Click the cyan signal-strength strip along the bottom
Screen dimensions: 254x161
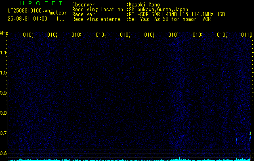(130, 160)
